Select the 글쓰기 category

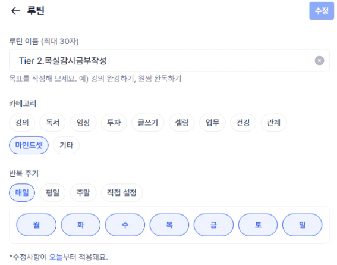pyautogui.click(x=148, y=123)
